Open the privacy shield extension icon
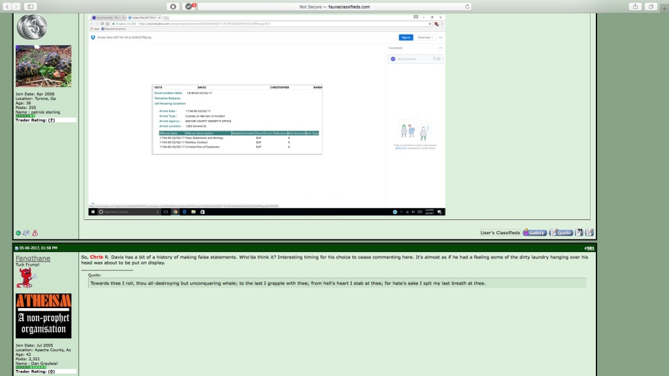Screen dimensions: 669x376 click(172, 7)
